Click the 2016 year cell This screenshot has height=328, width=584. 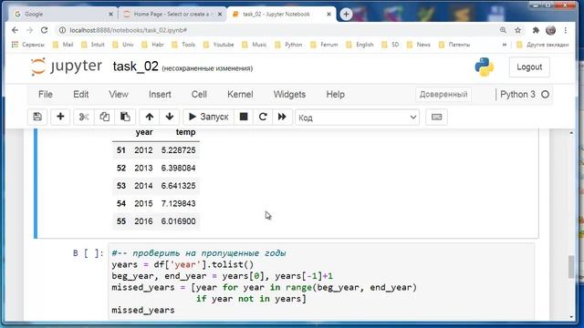click(x=143, y=221)
